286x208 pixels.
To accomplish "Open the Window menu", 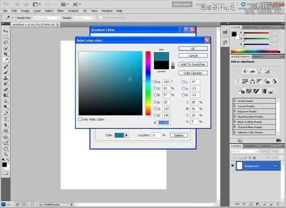I will click(107, 11).
